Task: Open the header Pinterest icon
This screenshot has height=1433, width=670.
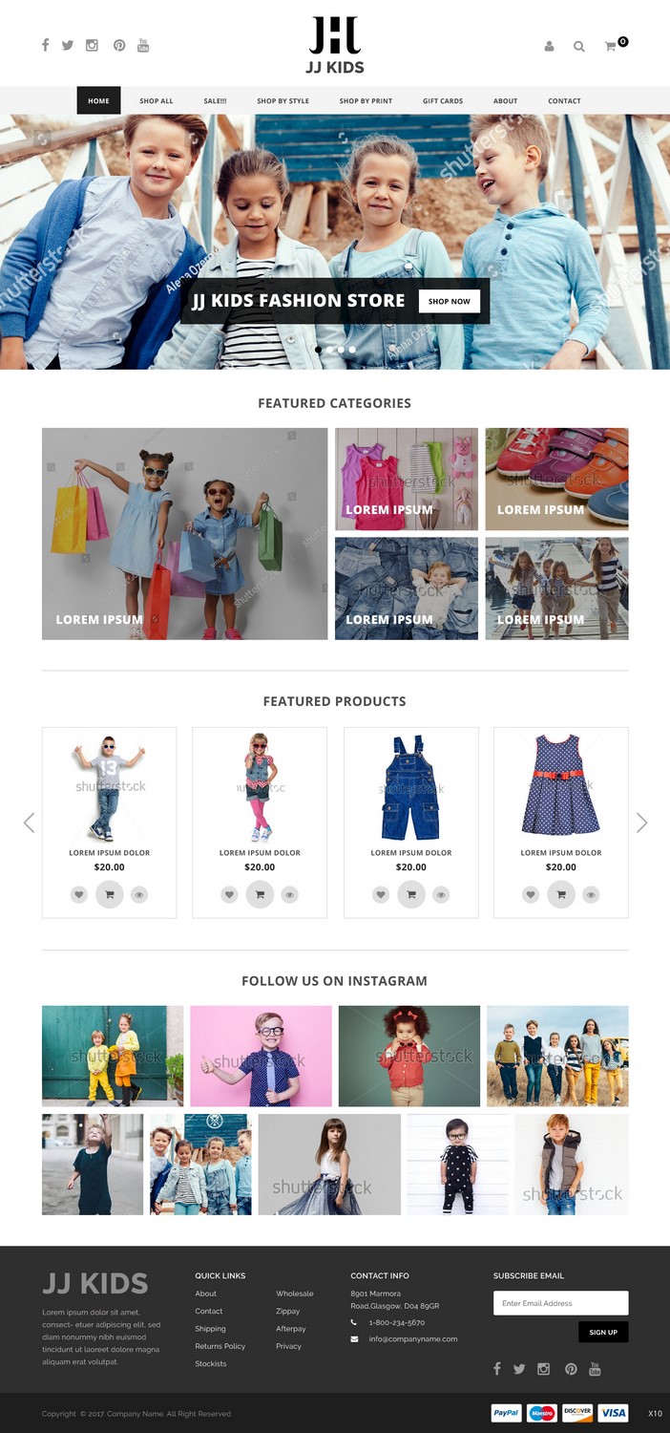Action: [119, 45]
